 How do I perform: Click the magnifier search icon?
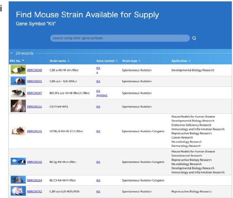coord(194,38)
